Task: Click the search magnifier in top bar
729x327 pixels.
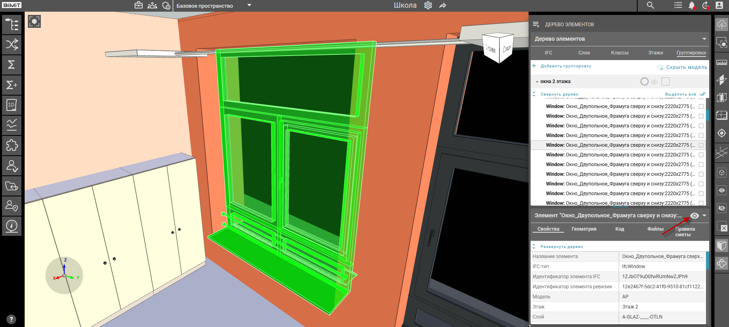Action: [650, 5]
